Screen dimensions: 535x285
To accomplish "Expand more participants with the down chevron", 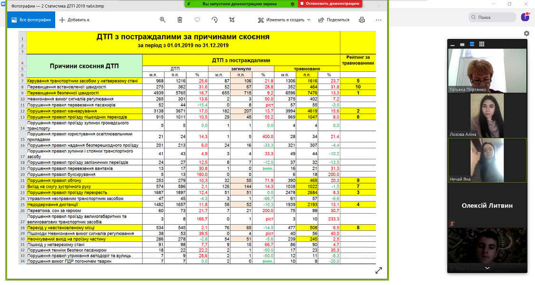I will click(487, 268).
